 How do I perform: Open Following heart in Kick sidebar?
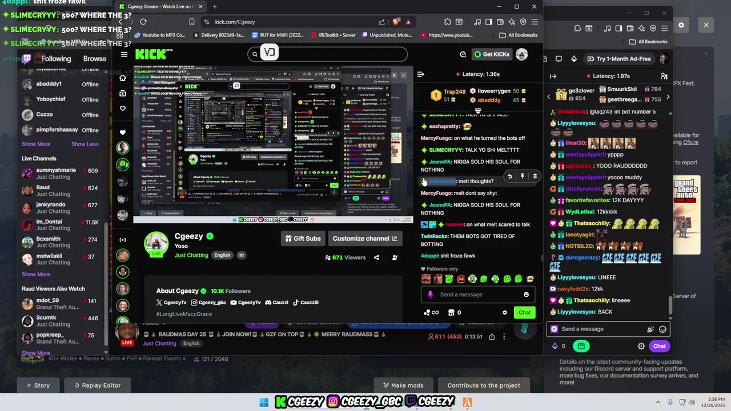coord(123,108)
